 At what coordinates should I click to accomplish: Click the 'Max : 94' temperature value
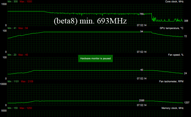click(x=23, y=28)
